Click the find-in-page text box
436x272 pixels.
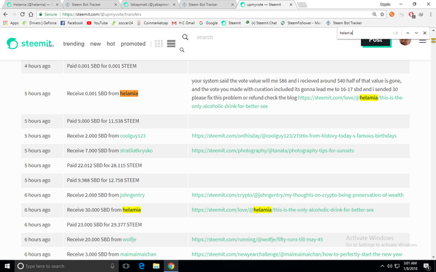pyautogui.click(x=364, y=33)
